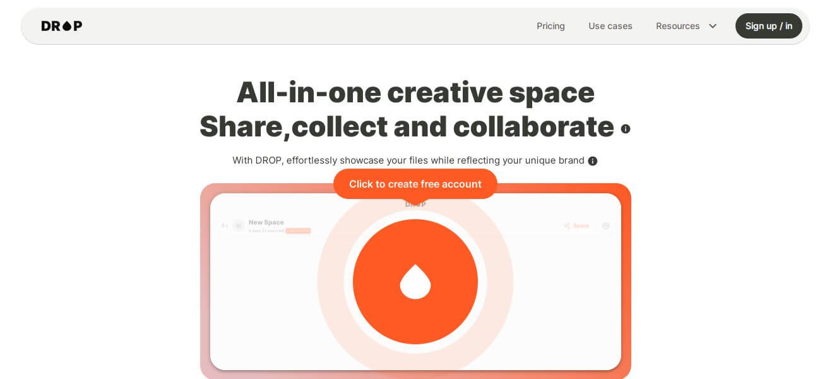Click to create free account
Image resolution: width=827 pixels, height=379 pixels.
point(415,184)
